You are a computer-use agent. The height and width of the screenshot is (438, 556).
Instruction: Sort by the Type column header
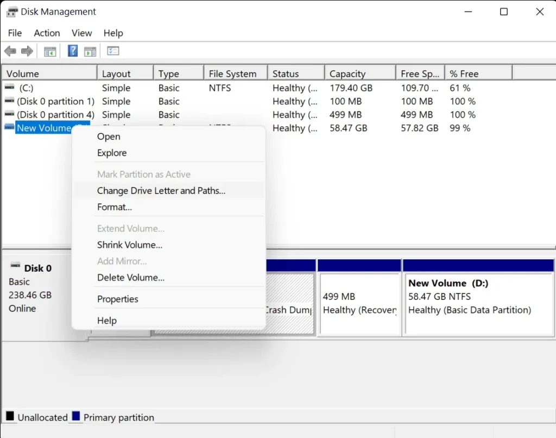(x=179, y=73)
